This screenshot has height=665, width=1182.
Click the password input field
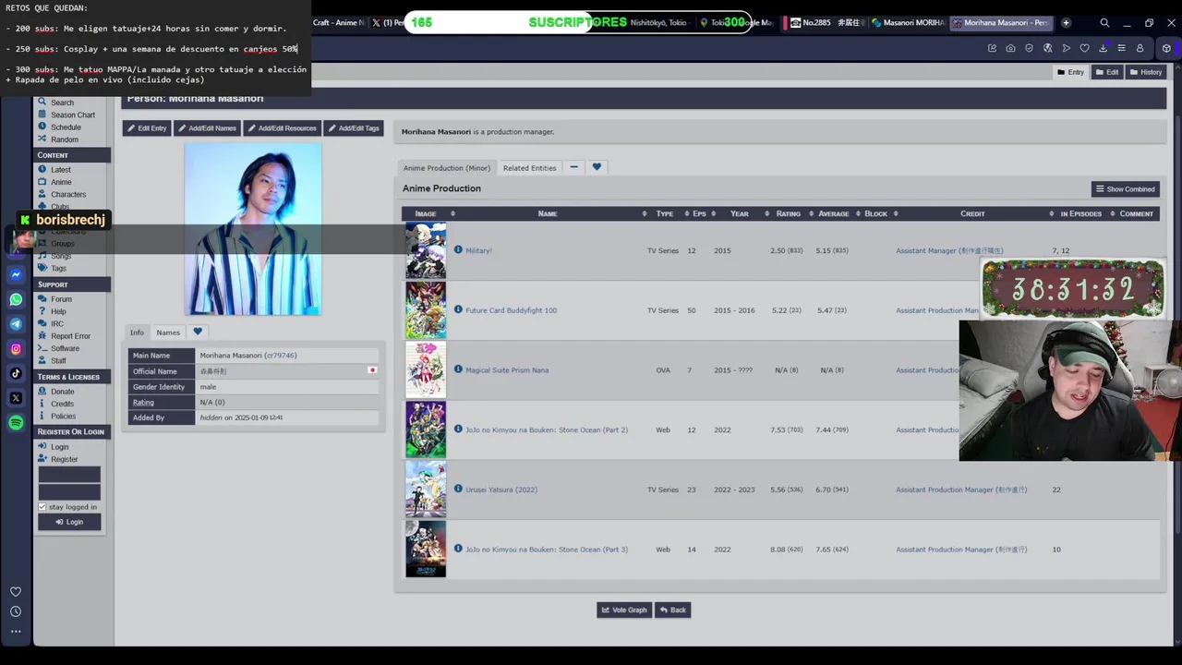[69, 491]
